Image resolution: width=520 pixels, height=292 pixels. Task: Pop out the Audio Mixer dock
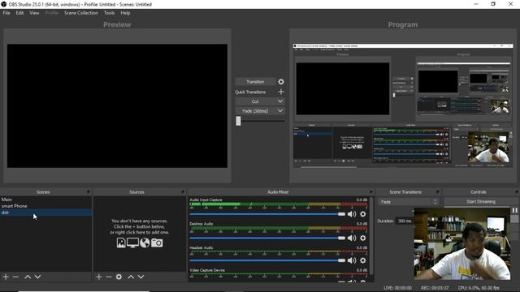point(370,191)
